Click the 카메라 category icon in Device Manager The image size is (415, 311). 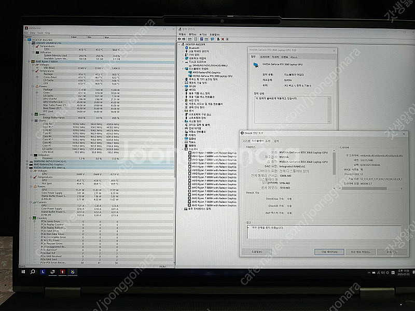(186, 135)
